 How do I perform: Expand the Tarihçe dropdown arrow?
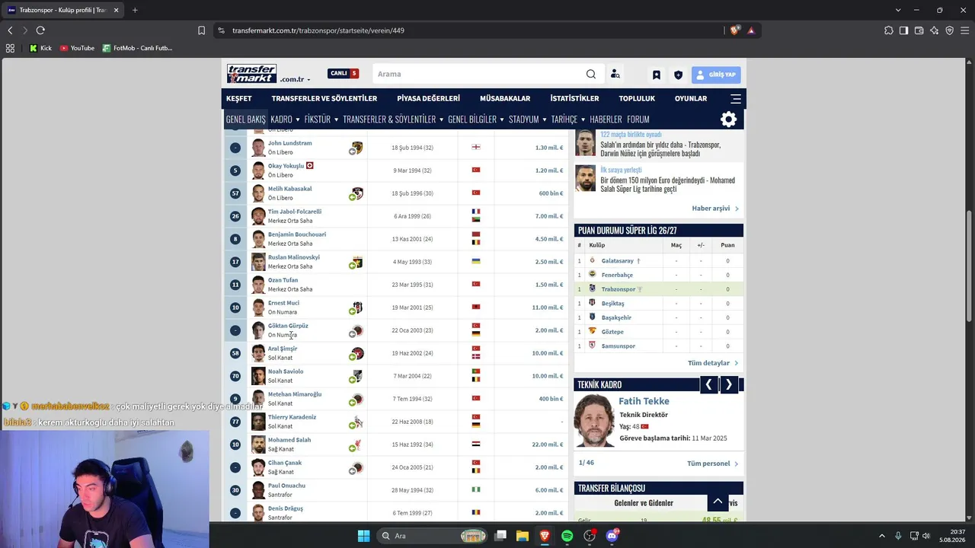coord(583,119)
